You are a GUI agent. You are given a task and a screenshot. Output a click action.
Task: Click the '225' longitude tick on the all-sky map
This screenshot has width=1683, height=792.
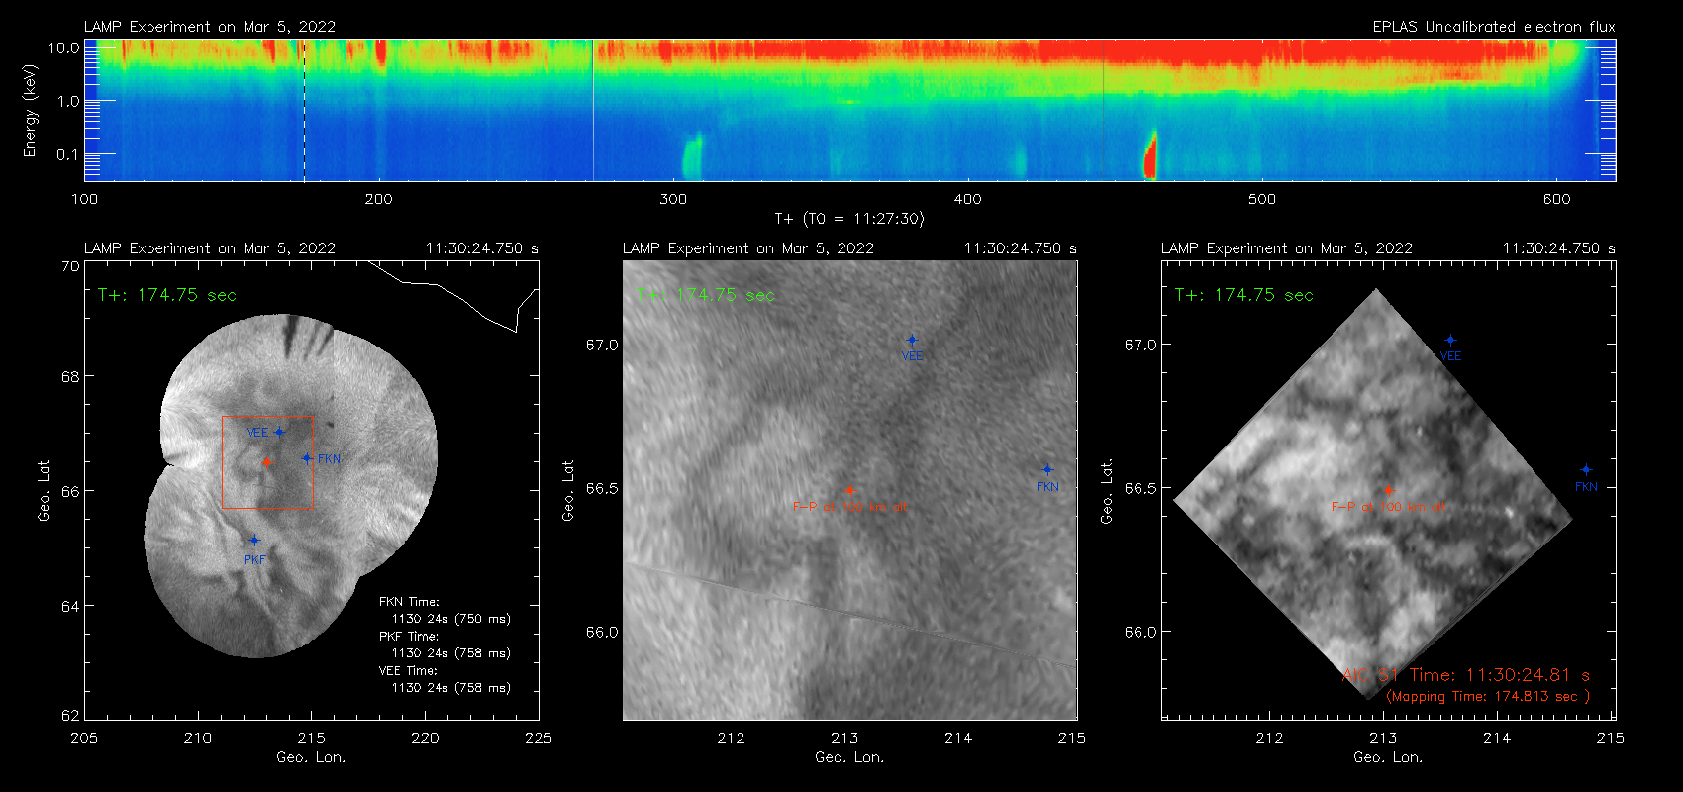point(539,738)
